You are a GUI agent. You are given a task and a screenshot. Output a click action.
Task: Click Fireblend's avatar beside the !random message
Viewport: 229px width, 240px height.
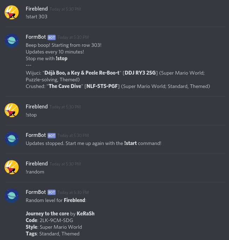12,167
